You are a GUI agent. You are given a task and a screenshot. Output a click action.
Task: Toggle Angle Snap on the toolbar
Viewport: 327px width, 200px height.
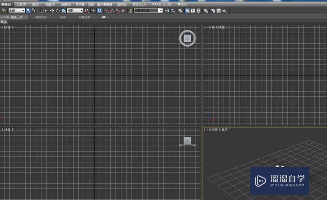(x=112, y=10)
